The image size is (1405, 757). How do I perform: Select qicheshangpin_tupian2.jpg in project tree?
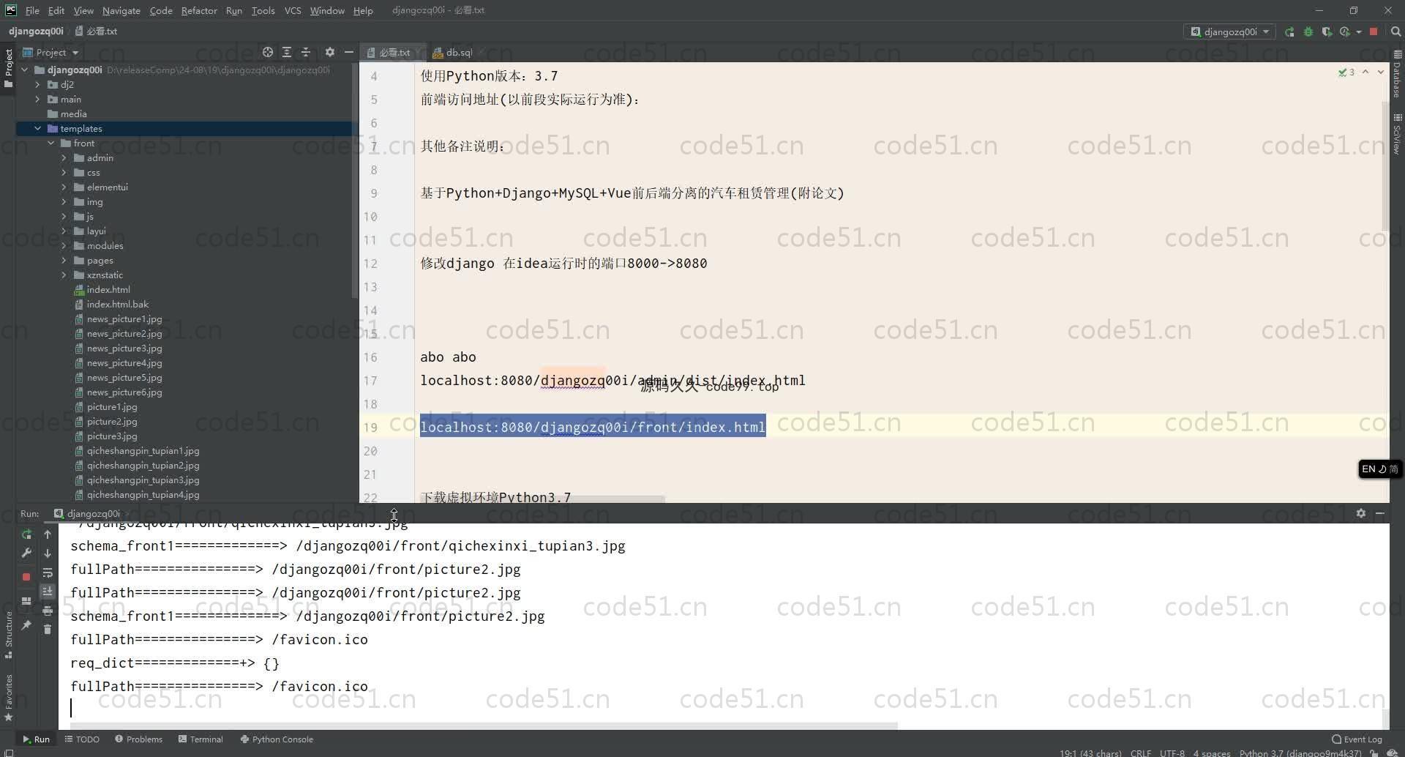pos(143,465)
